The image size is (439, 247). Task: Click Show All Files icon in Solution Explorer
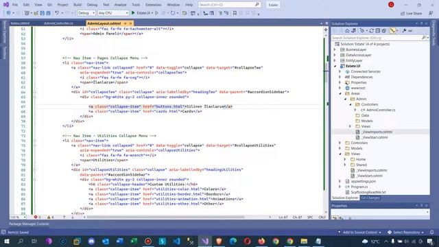[384, 31]
